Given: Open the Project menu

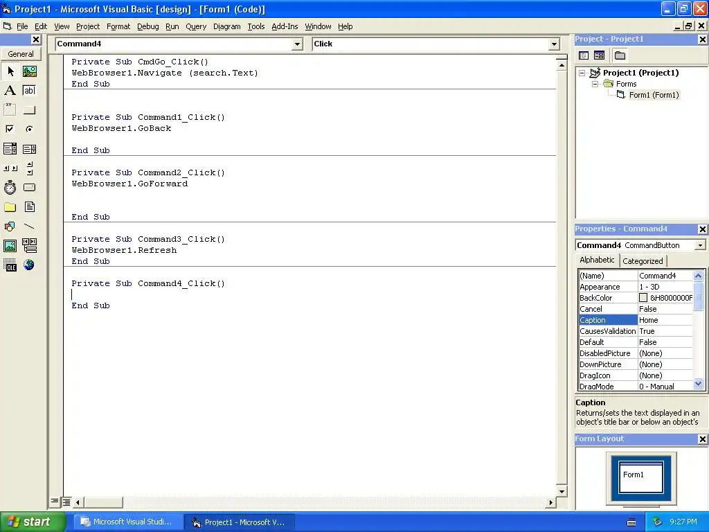Looking at the screenshot, I should (x=88, y=27).
